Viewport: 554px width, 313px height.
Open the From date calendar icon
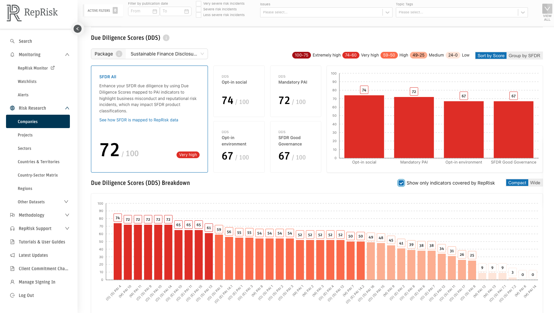(x=155, y=11)
